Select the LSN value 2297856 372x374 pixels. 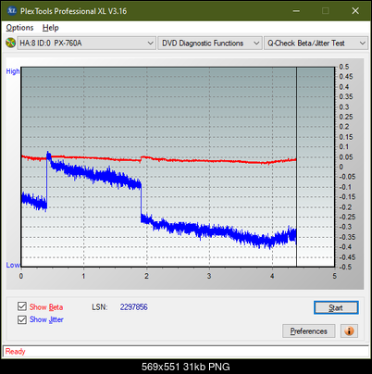(x=134, y=307)
